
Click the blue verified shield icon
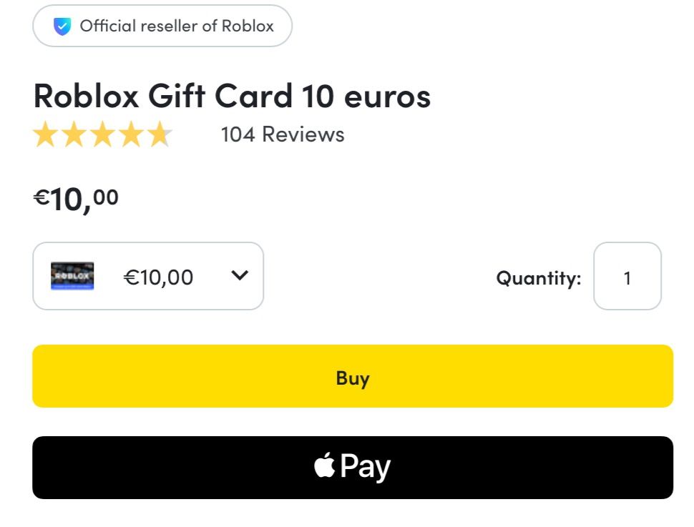(61, 26)
